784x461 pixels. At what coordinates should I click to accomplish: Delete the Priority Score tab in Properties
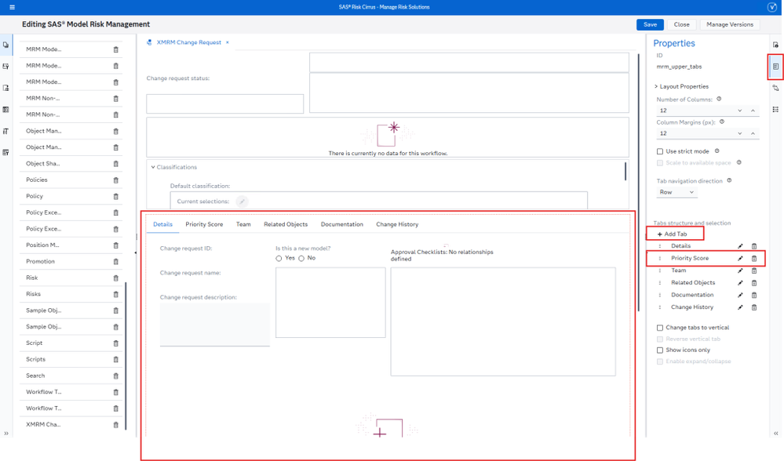click(754, 258)
